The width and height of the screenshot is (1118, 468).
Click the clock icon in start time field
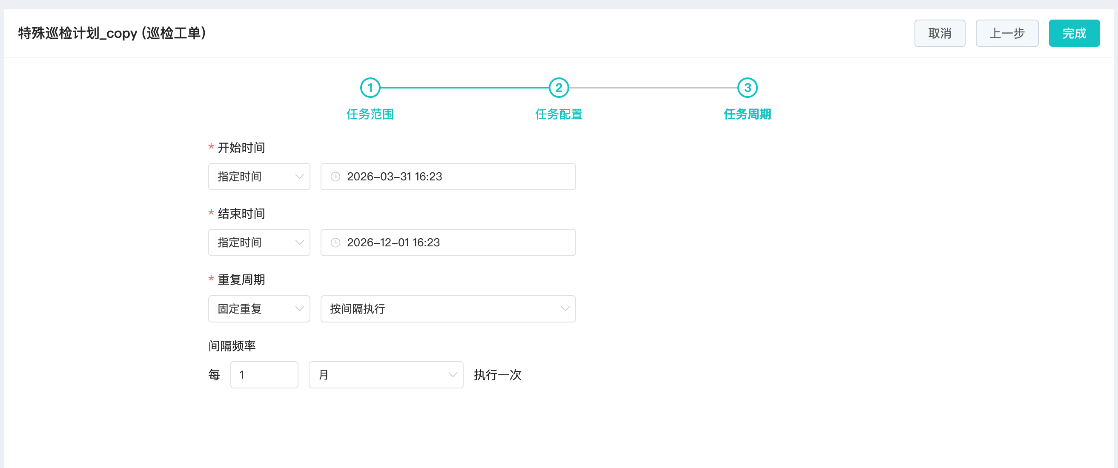tap(335, 177)
